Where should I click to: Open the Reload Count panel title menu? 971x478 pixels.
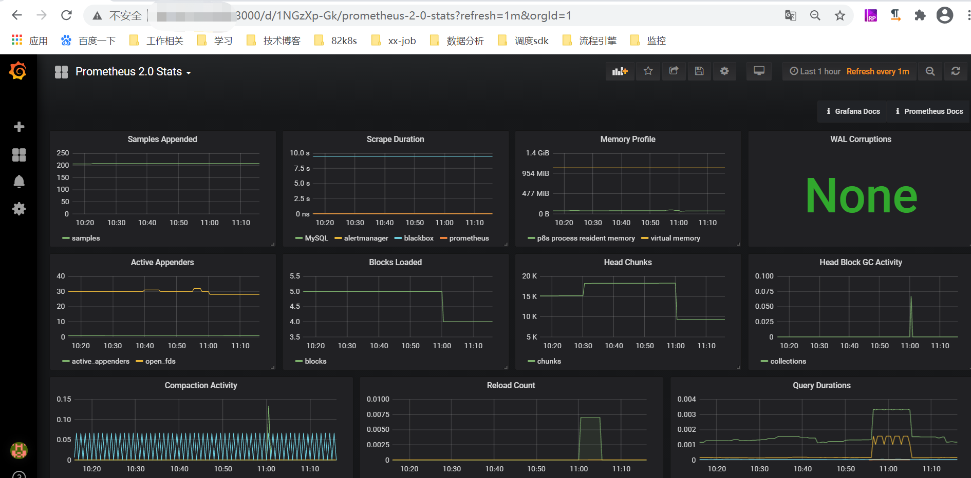(511, 385)
